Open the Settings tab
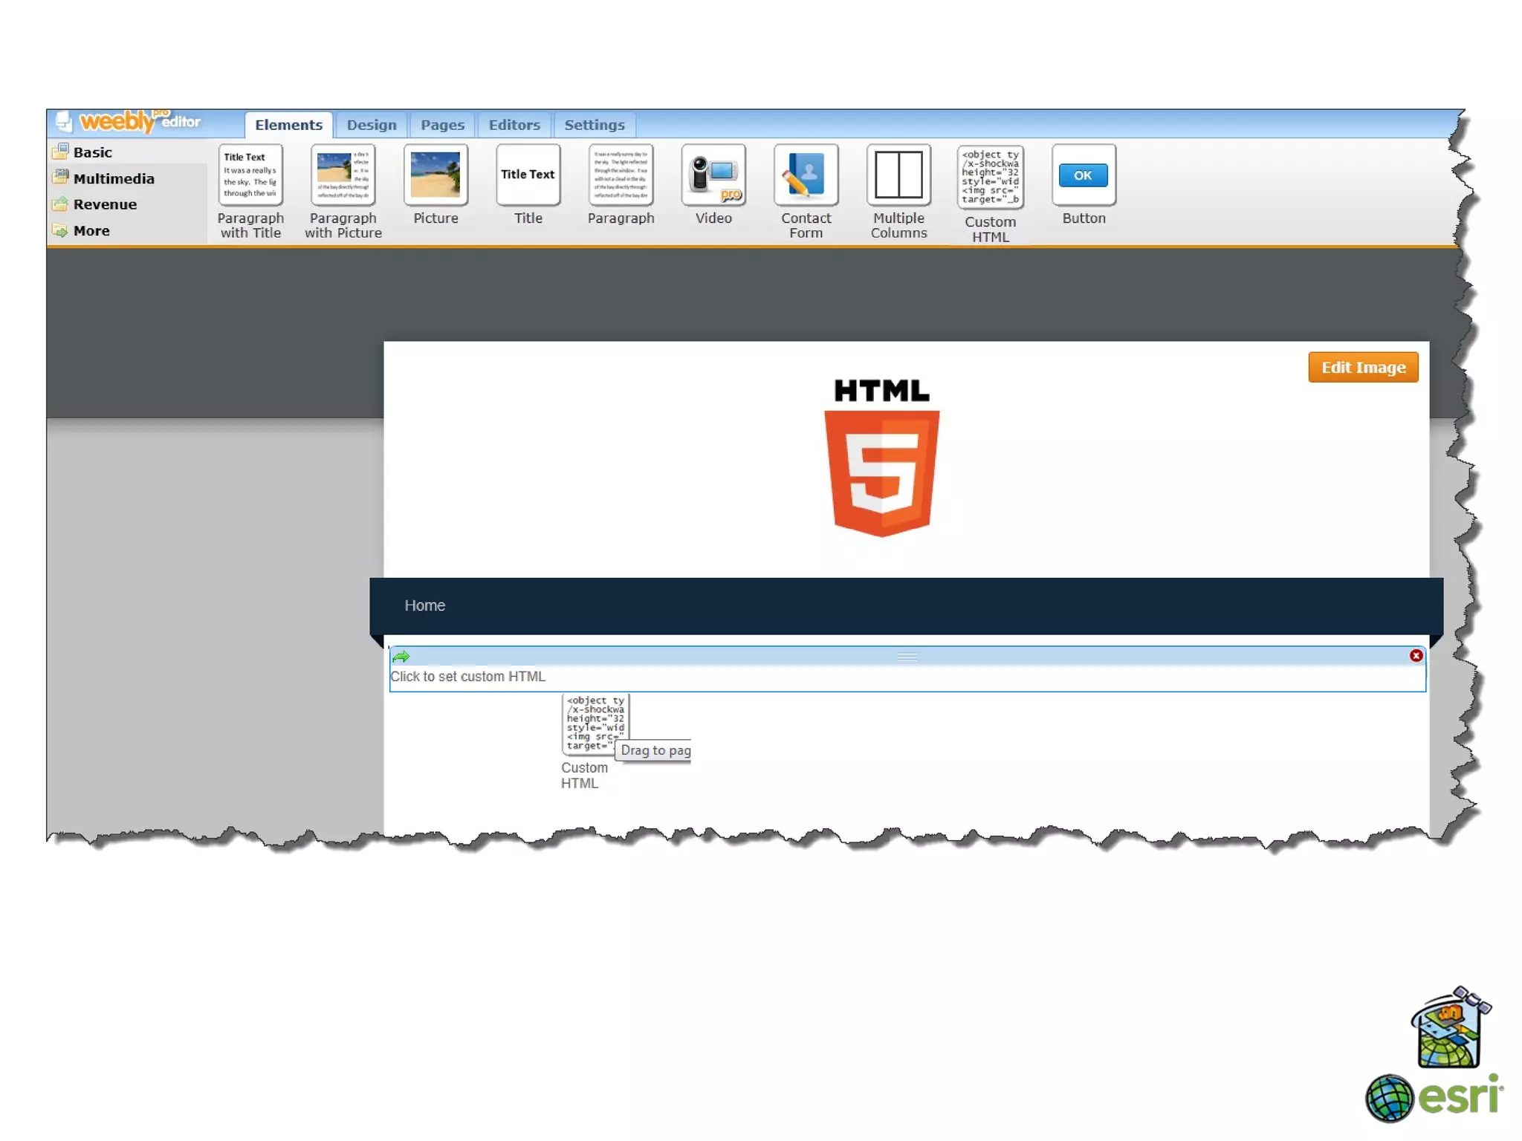Viewport: 1522px width, 1141px height. 594,125
